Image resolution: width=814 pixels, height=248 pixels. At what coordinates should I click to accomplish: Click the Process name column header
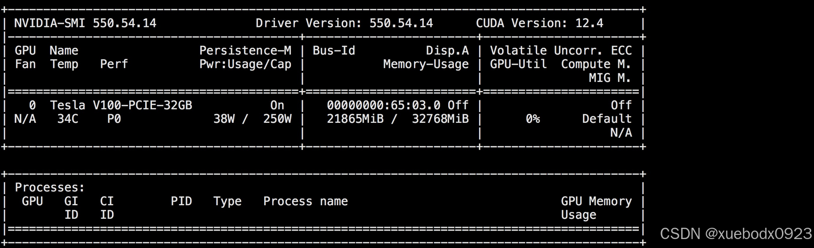306,201
